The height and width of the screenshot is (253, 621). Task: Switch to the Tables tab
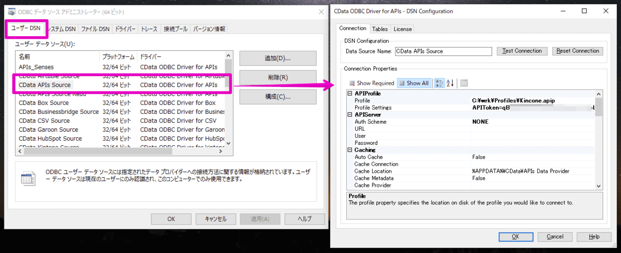point(380,29)
